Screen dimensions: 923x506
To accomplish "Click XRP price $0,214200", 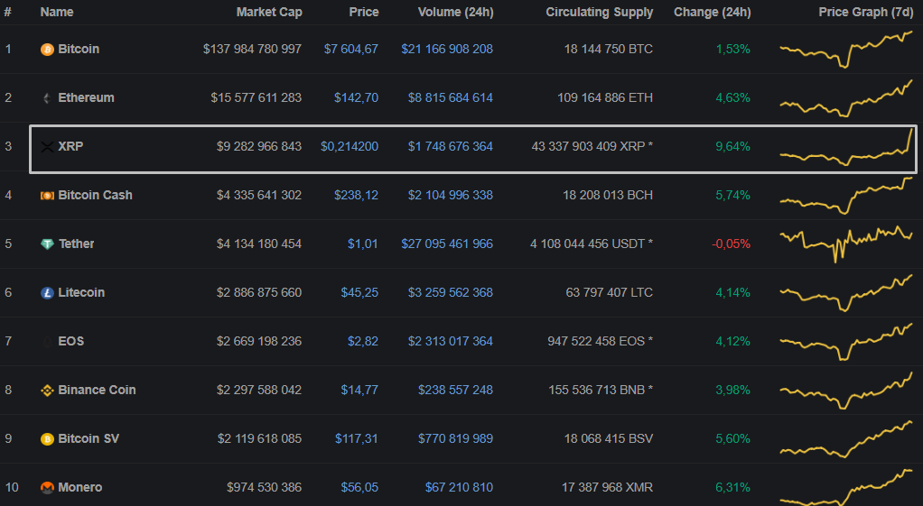I will pos(350,147).
